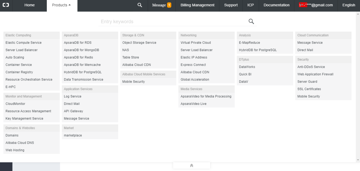Open ApsaraDB for Memcache
This screenshot has height=171, width=360.
point(82,65)
